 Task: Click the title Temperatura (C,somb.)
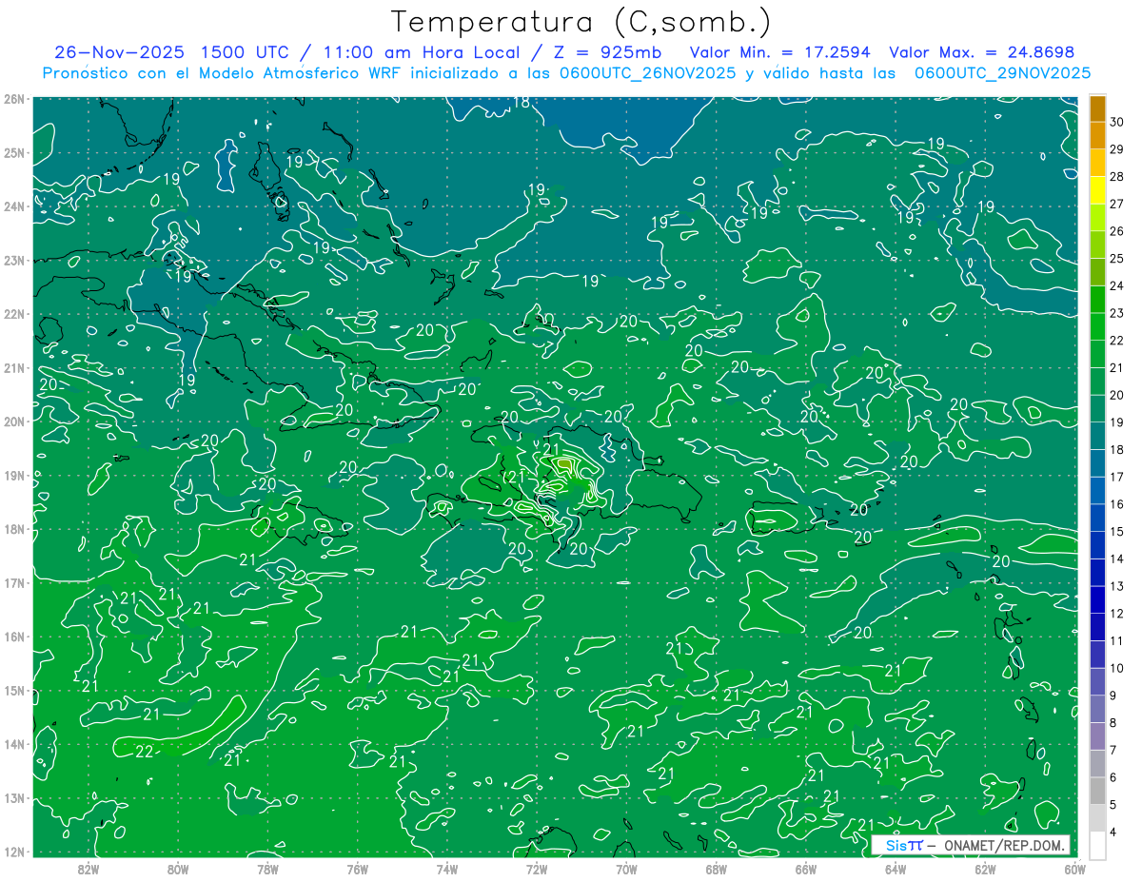(581, 21)
